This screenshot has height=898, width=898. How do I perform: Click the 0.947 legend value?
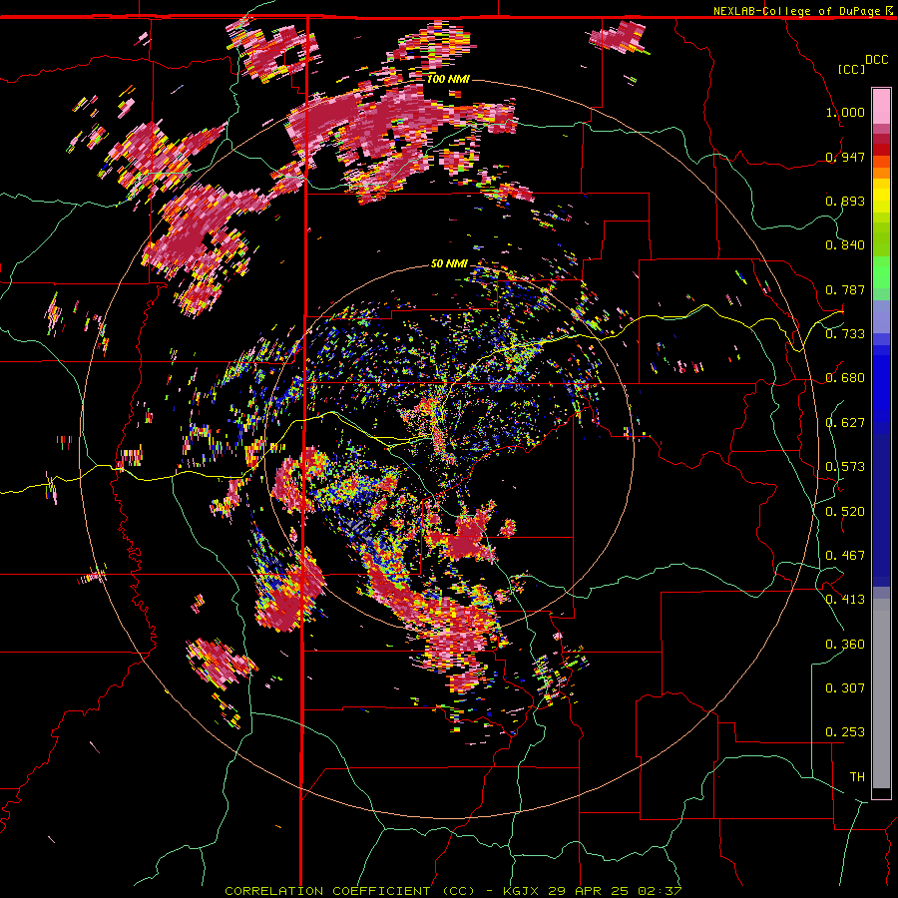point(845,157)
